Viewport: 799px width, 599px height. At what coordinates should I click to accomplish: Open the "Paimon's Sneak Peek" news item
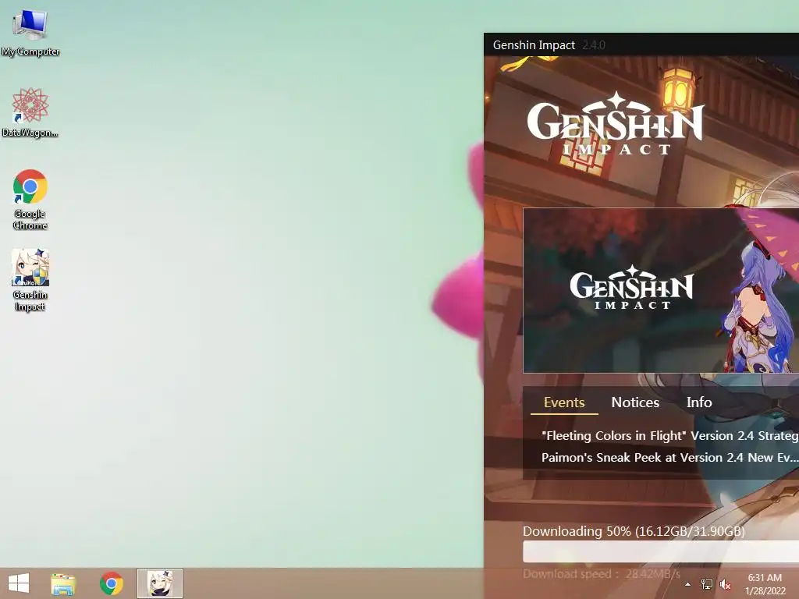pyautogui.click(x=669, y=457)
